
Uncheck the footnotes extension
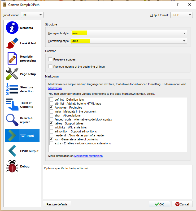[x=51, y=107]
